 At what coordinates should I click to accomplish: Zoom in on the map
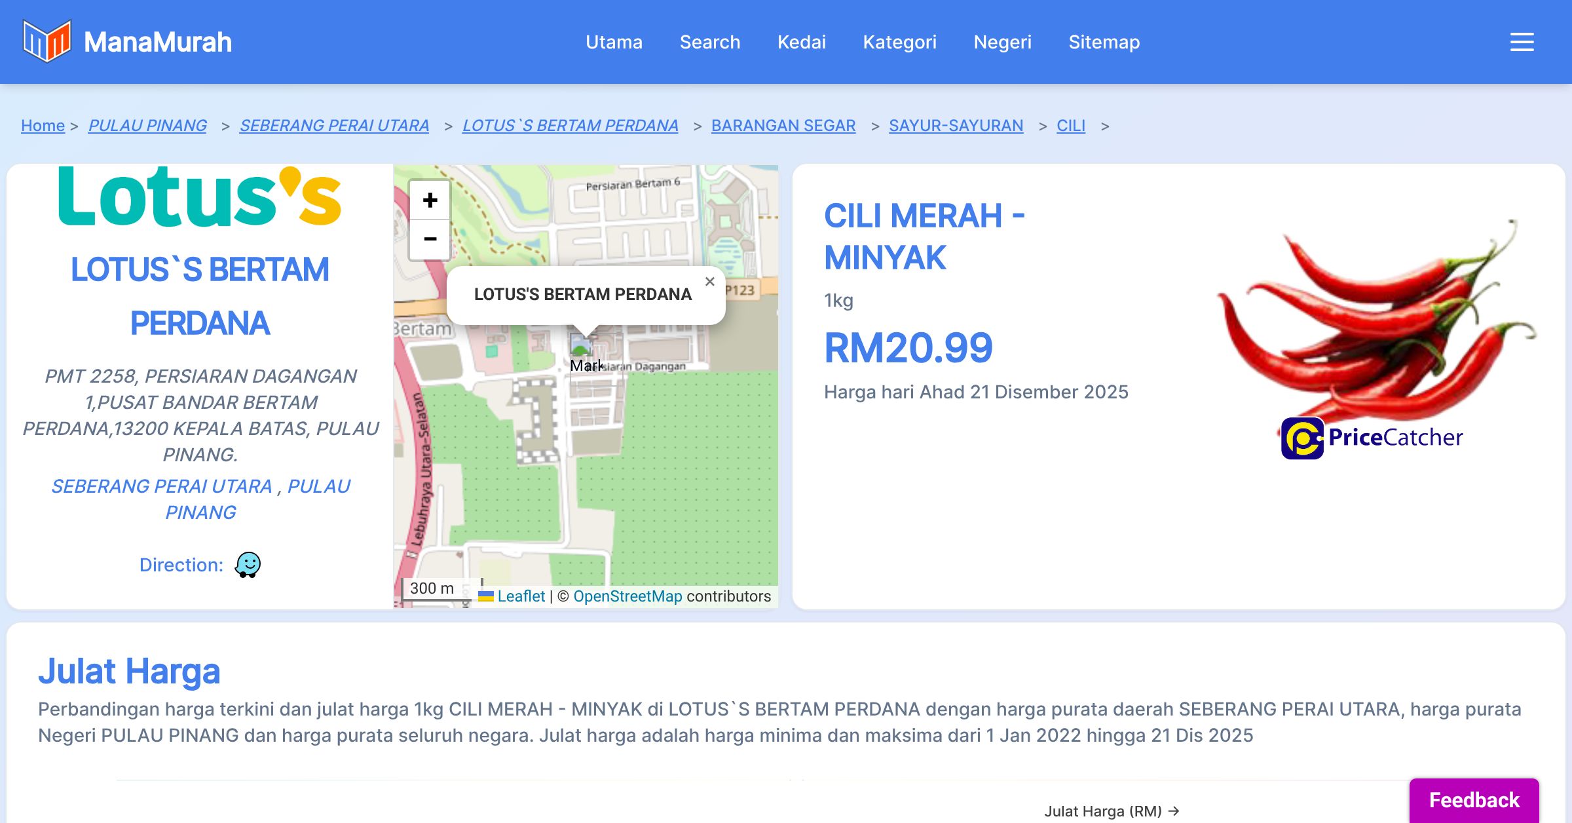[430, 200]
